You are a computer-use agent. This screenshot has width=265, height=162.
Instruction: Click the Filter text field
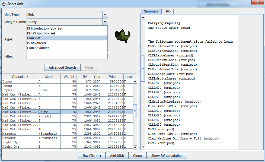pos(67,56)
